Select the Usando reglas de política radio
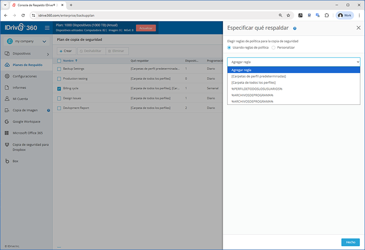Image resolution: width=365 pixels, height=250 pixels. coord(229,47)
